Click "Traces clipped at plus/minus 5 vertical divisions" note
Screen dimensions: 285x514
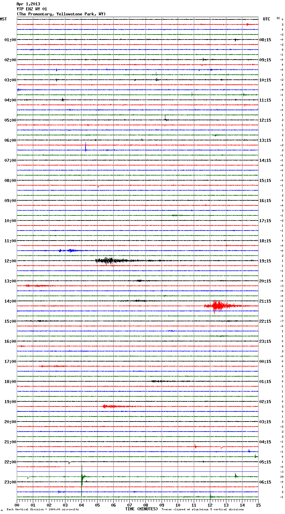[203, 510]
